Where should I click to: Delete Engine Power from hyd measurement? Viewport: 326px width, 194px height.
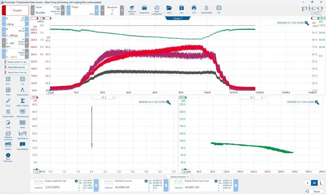click(236, 185)
